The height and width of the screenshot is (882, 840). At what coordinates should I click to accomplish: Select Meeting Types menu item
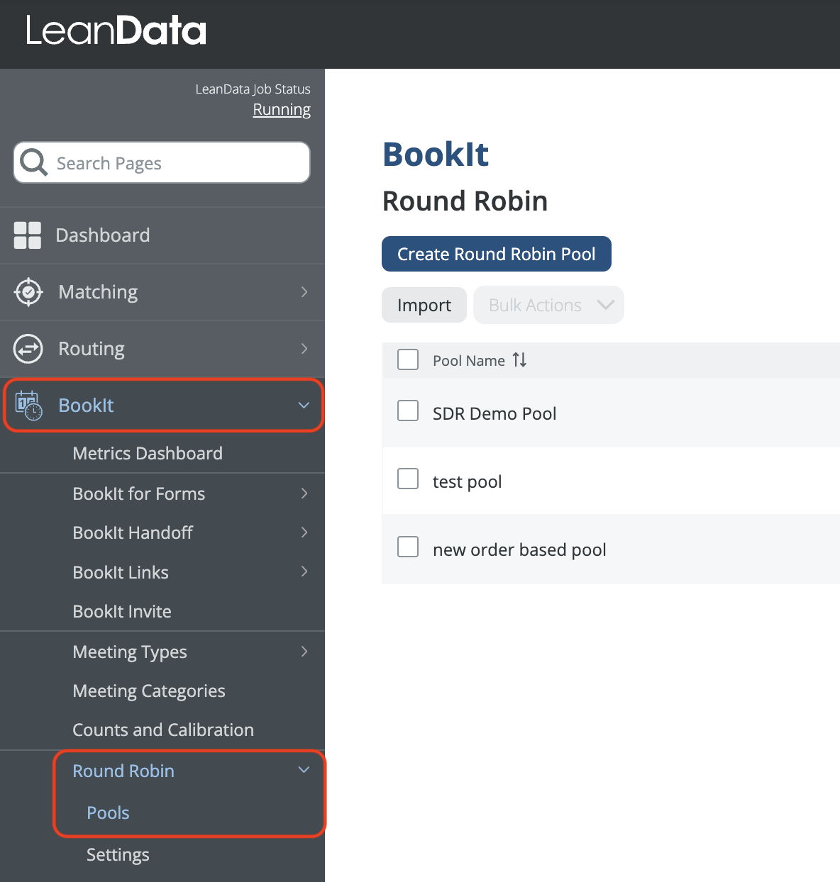(x=130, y=652)
